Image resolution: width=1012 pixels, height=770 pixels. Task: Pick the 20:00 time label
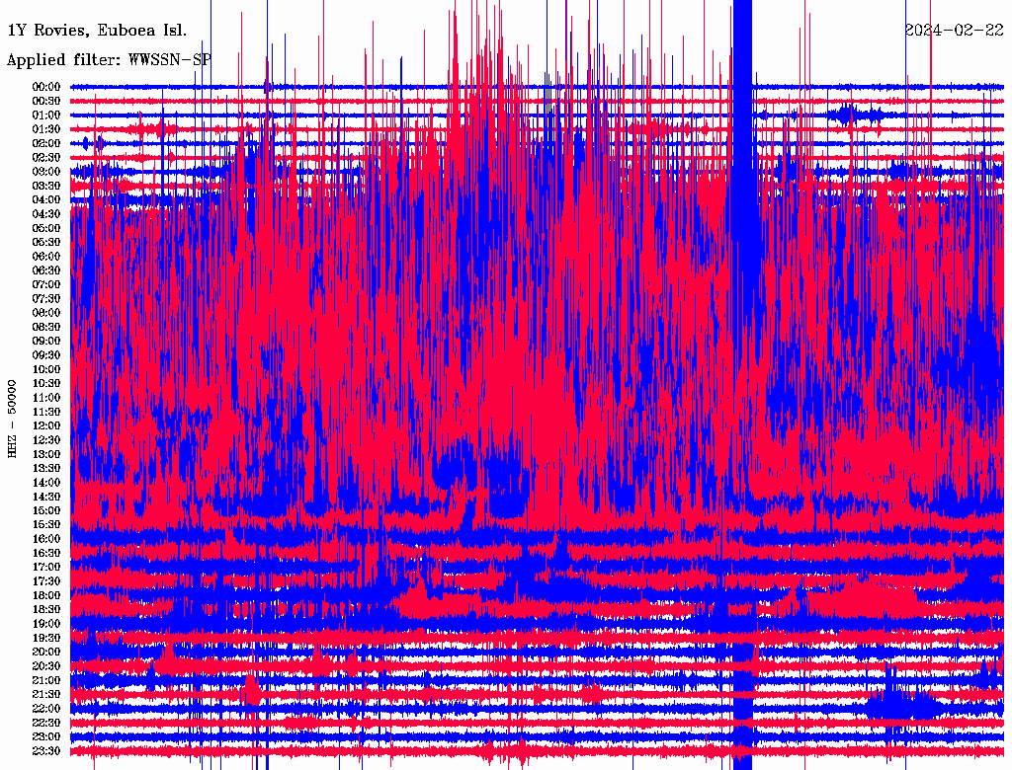pyautogui.click(x=46, y=652)
